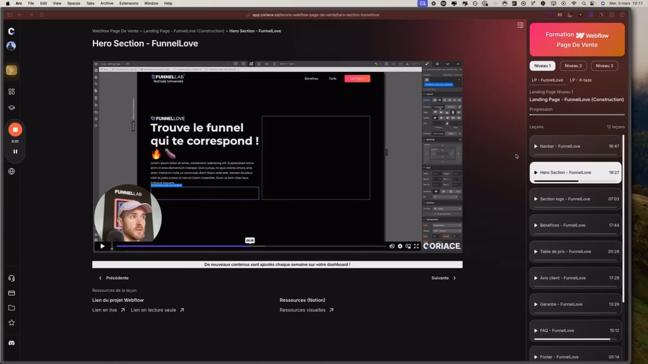The height and width of the screenshot is (364, 648).
Task: Go forward with the browser forward arrow
Action: click(x=30, y=15)
